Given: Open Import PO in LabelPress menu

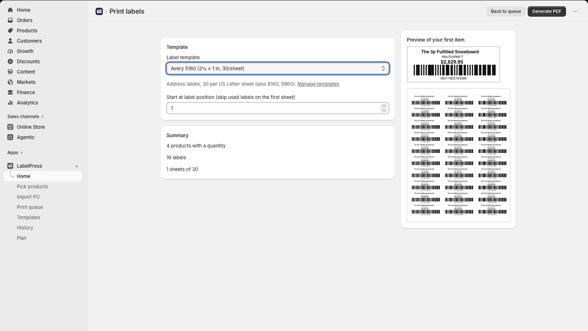Looking at the screenshot, I should [28, 197].
